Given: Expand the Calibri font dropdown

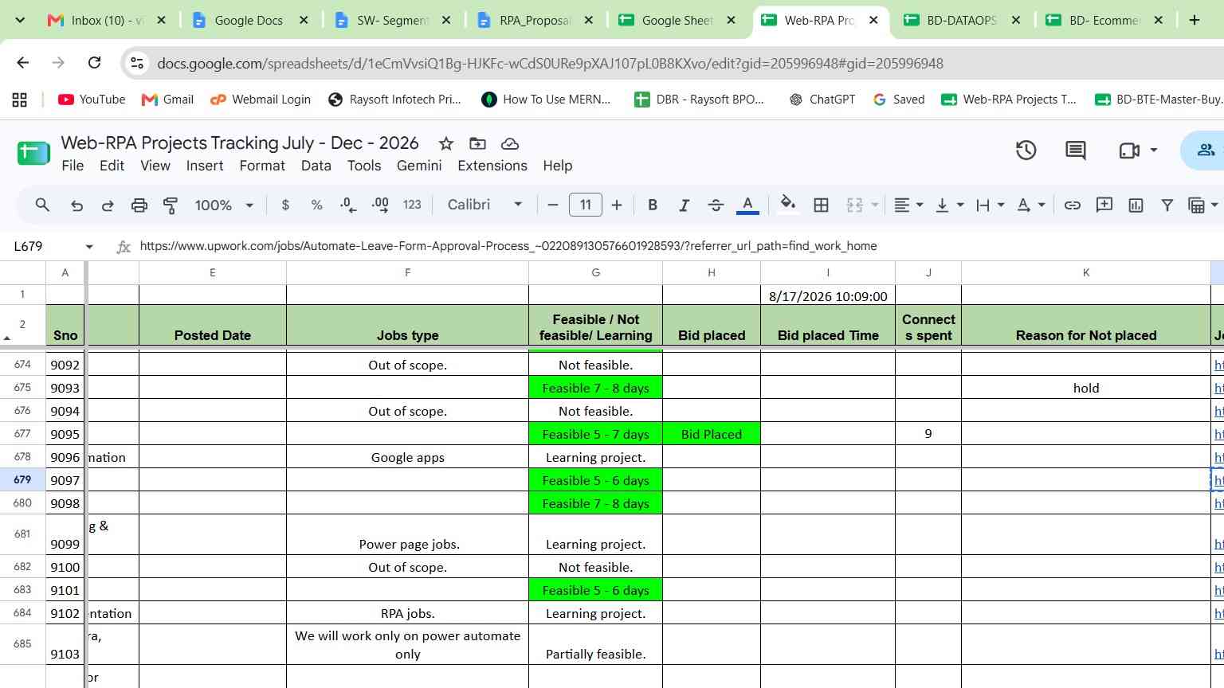Looking at the screenshot, I should pyautogui.click(x=484, y=205).
